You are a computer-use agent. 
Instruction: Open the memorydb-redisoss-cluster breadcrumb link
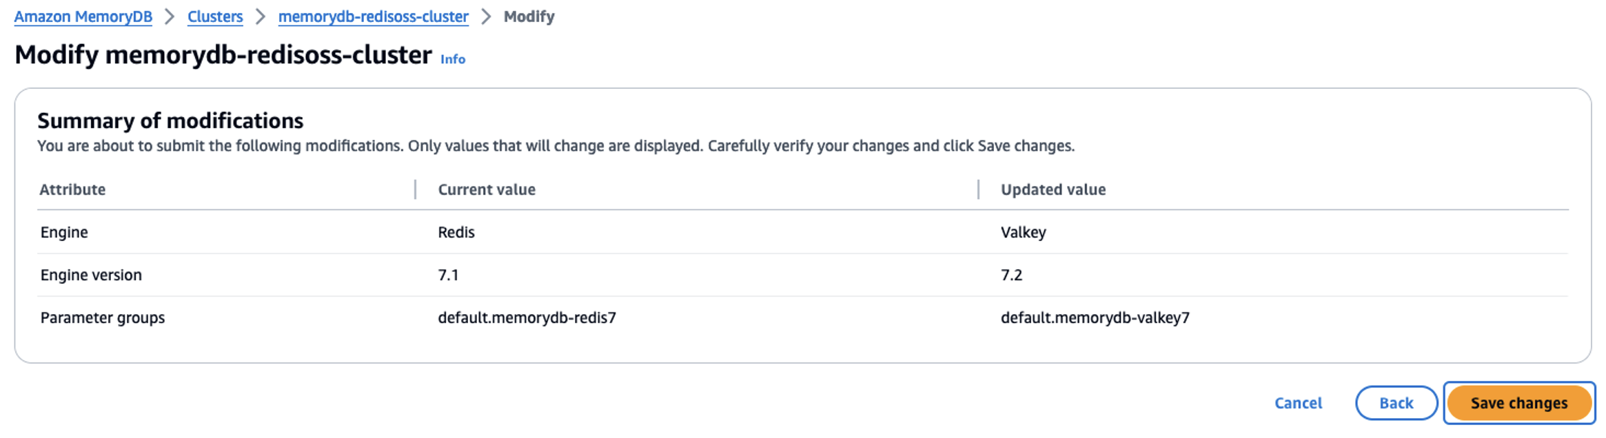tap(373, 17)
